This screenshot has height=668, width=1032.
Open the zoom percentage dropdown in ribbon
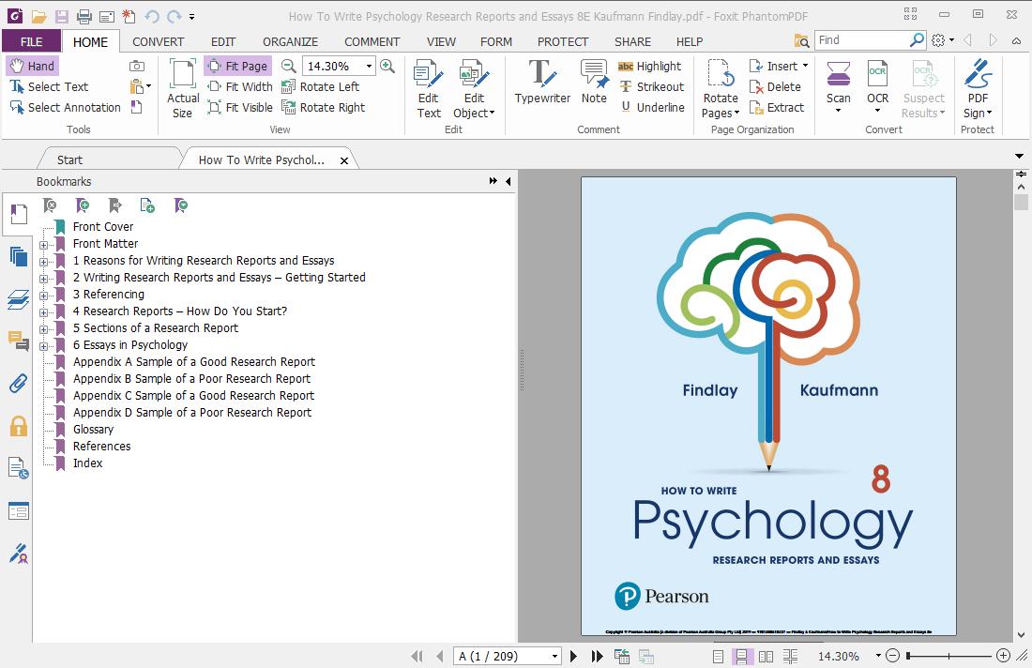[x=370, y=66]
